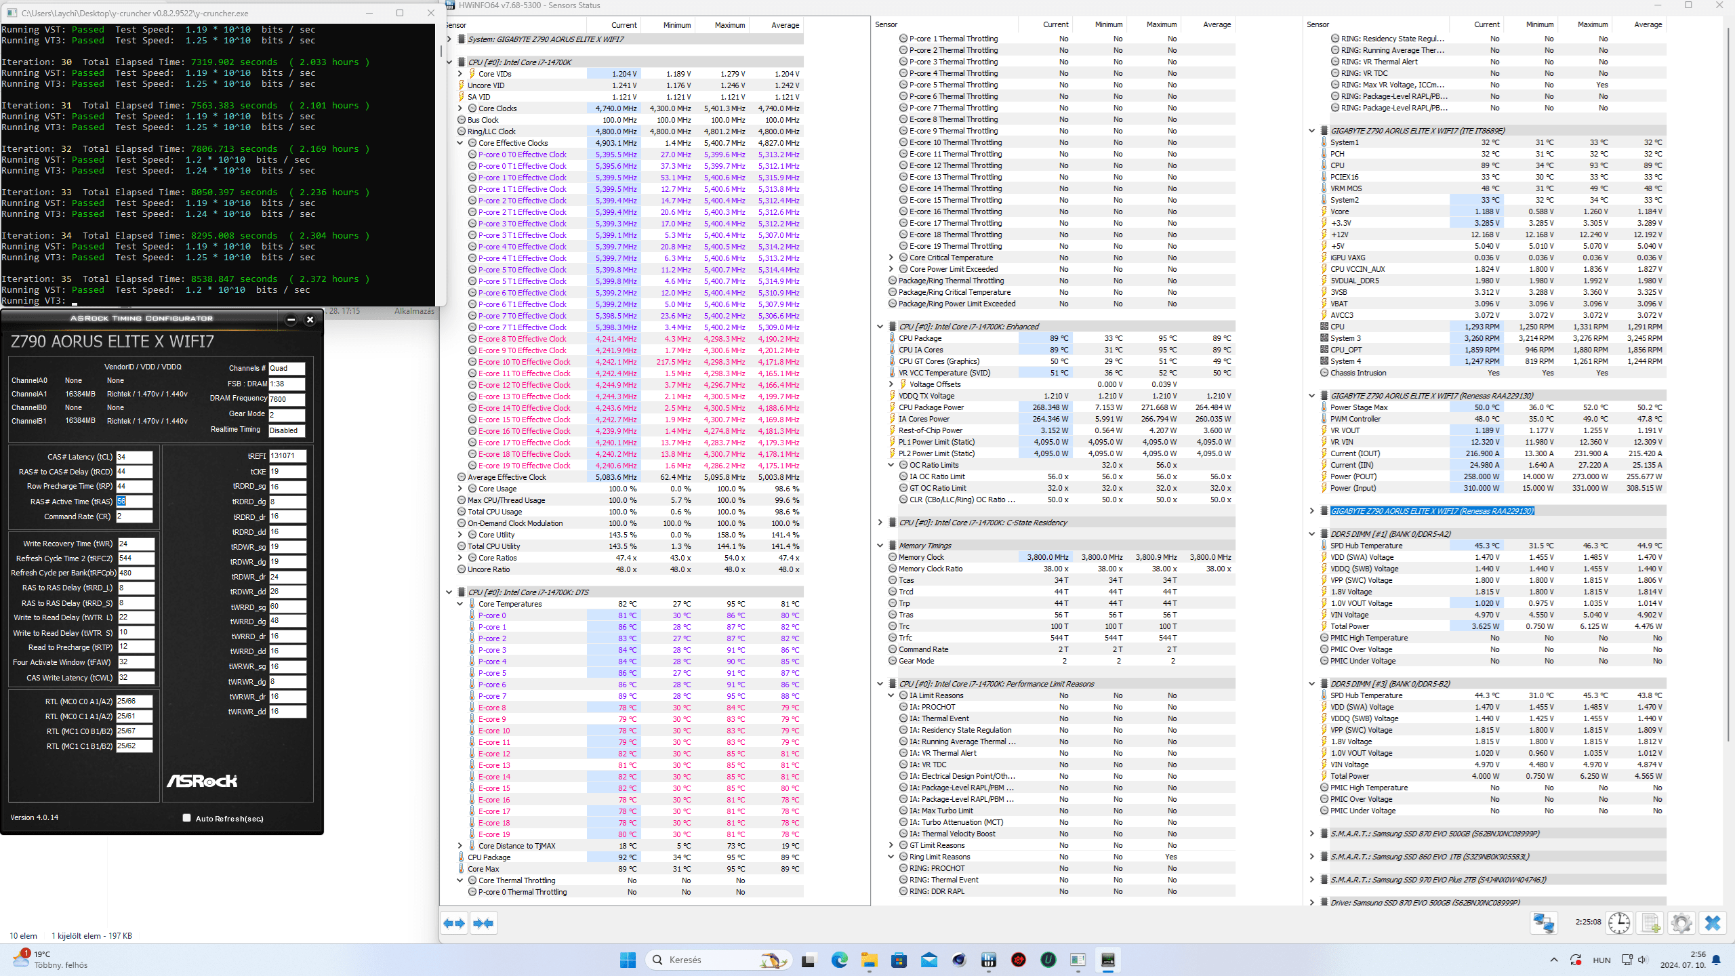Click the Average column header in third panel
Image resolution: width=1735 pixels, height=976 pixels.
pyautogui.click(x=1647, y=24)
